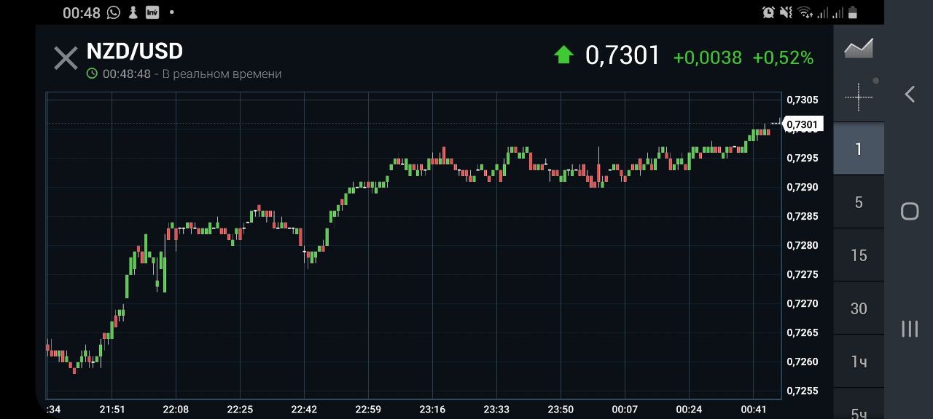Tap the 23:33 time axis label

[496, 410]
